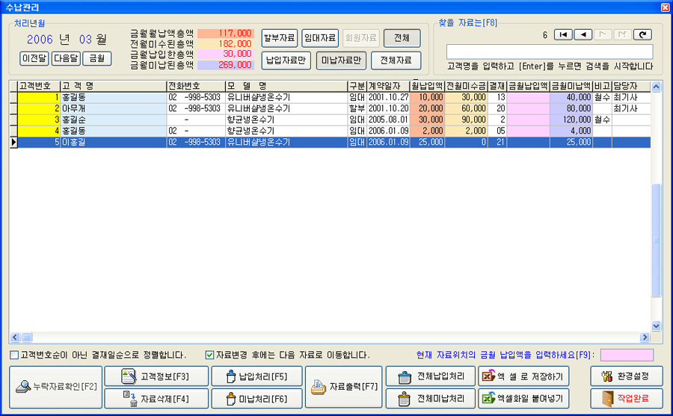Image resolution: width=673 pixels, height=416 pixels.
Task: Click the 120,000 금월미납액 cell
Action: coord(571,119)
